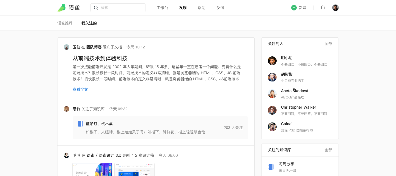Click the 业余非专业选手 description
Image resolution: width=396 pixels, height=176 pixels.
[293, 81]
